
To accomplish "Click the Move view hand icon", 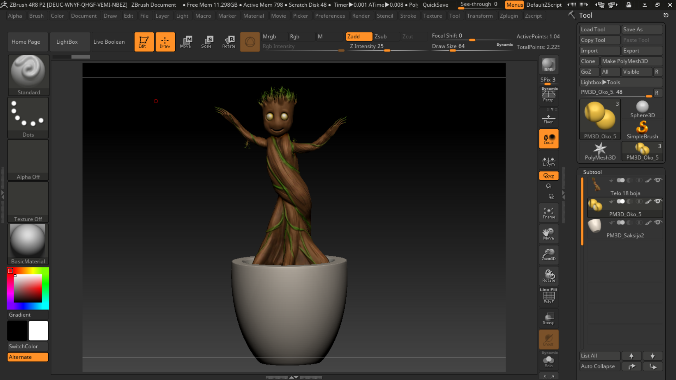I will [548, 234].
